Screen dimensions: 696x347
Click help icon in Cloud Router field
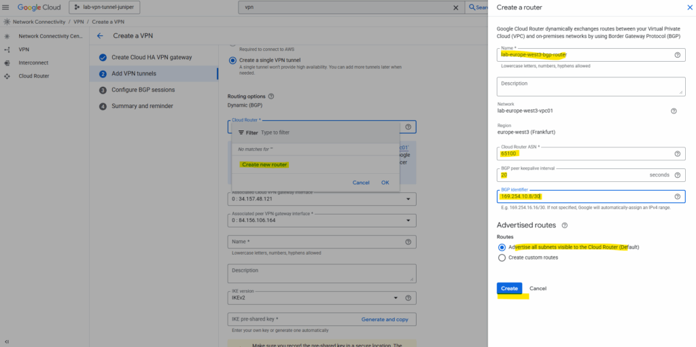[408, 127]
